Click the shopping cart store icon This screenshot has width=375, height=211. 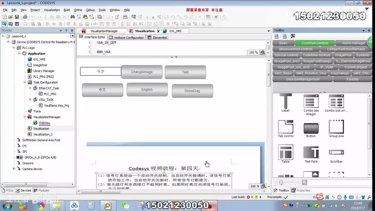216,17
